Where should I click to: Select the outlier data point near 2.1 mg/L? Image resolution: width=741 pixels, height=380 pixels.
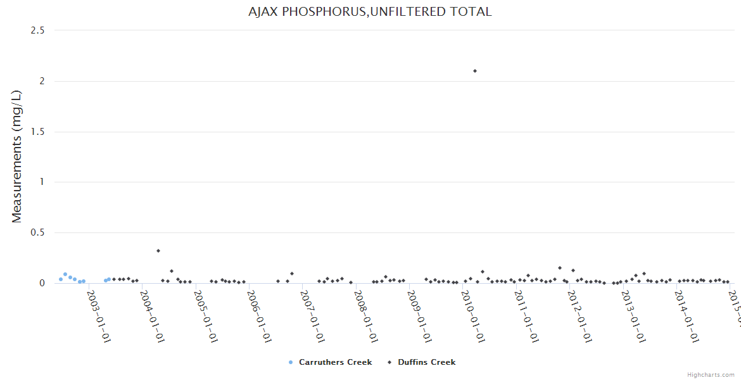coord(475,71)
